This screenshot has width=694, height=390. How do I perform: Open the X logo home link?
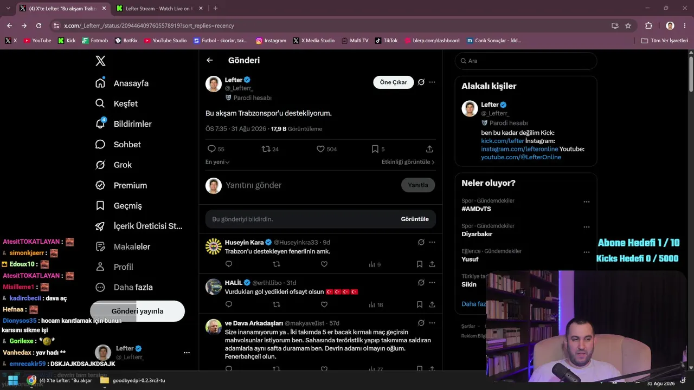[x=100, y=61]
